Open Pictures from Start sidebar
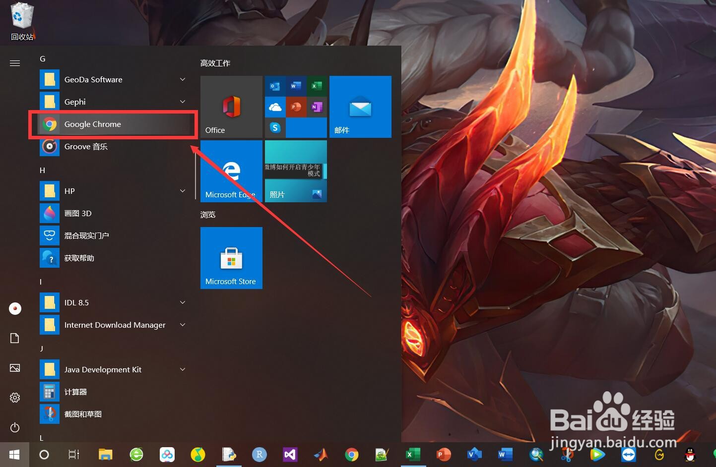Image resolution: width=716 pixels, height=467 pixels. click(15, 368)
